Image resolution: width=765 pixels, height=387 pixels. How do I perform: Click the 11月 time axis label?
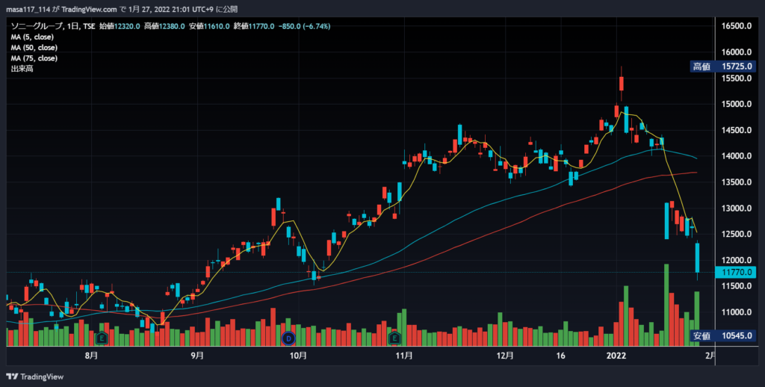point(404,356)
